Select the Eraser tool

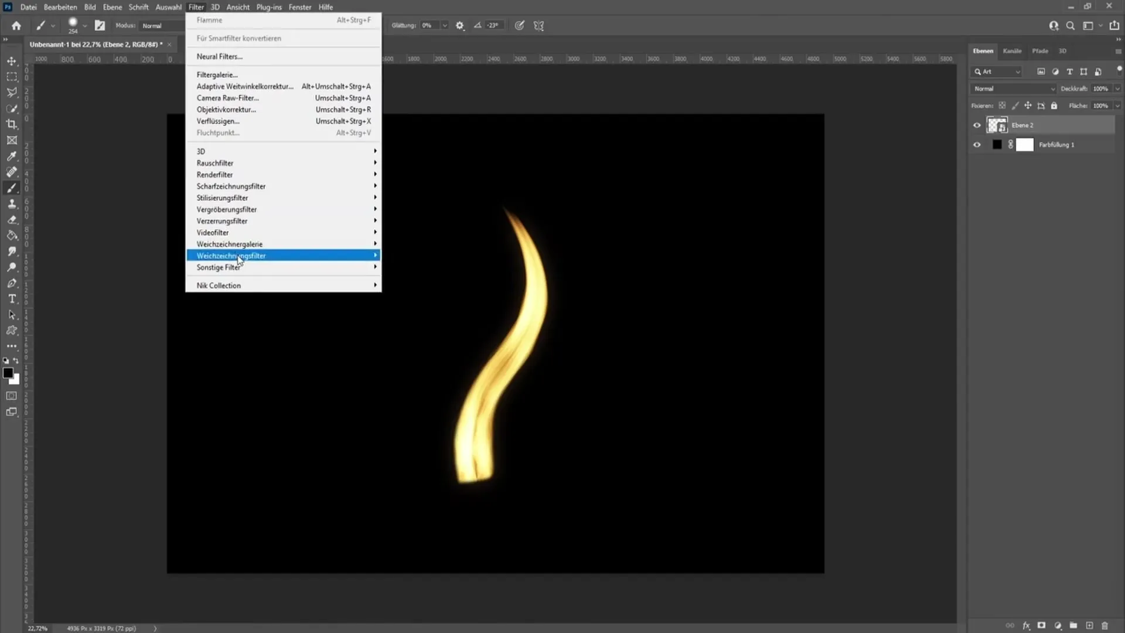tap(12, 220)
